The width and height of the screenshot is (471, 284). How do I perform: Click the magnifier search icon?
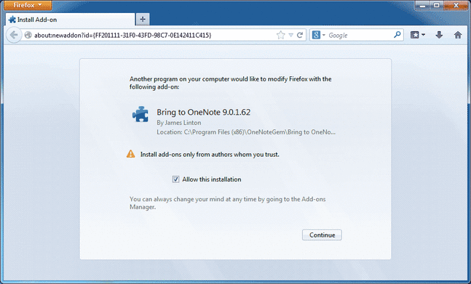pos(397,35)
